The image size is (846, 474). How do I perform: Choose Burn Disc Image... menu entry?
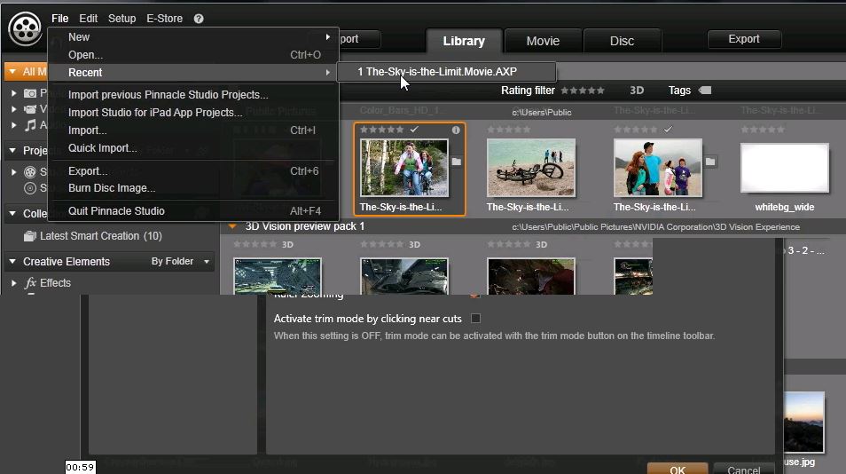tap(193, 188)
